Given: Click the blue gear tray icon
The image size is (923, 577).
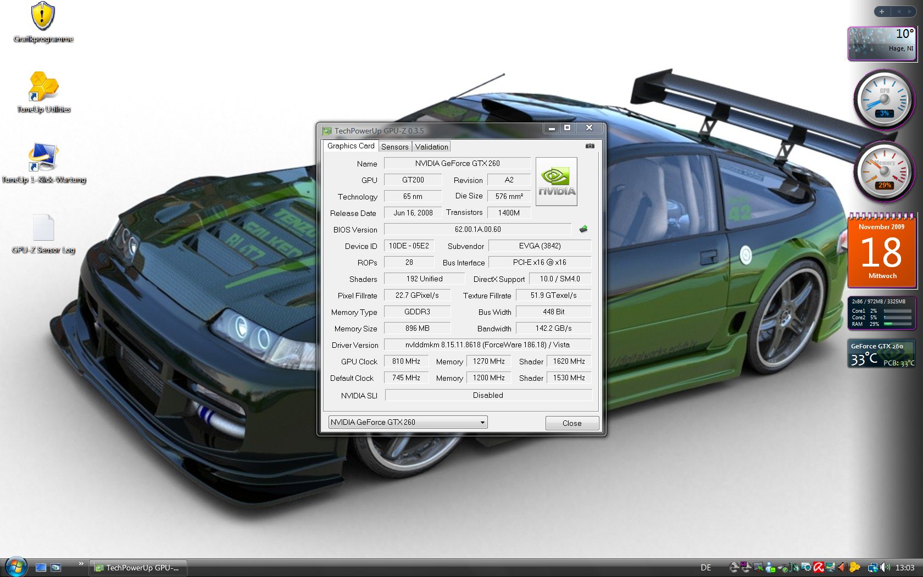Looking at the screenshot, I should point(807,568).
